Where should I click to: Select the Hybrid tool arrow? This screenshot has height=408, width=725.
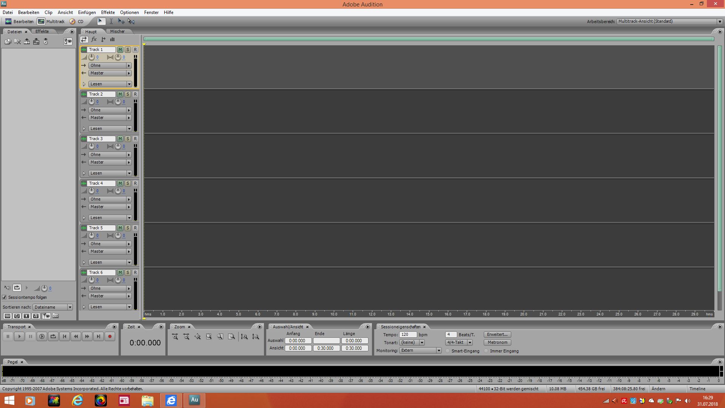pyautogui.click(x=101, y=21)
